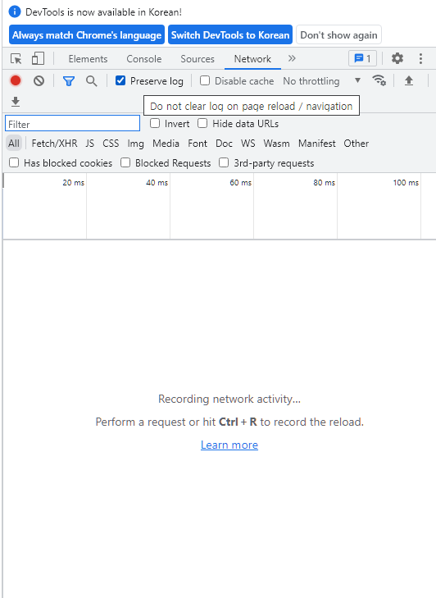The width and height of the screenshot is (436, 598).
Task: Click the 60 ms timeline overview marker
Action: (x=240, y=183)
